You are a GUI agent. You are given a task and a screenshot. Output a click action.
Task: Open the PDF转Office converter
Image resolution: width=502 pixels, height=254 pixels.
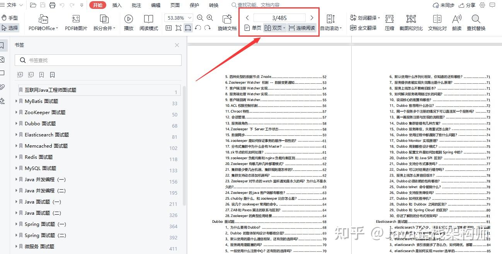[43, 23]
